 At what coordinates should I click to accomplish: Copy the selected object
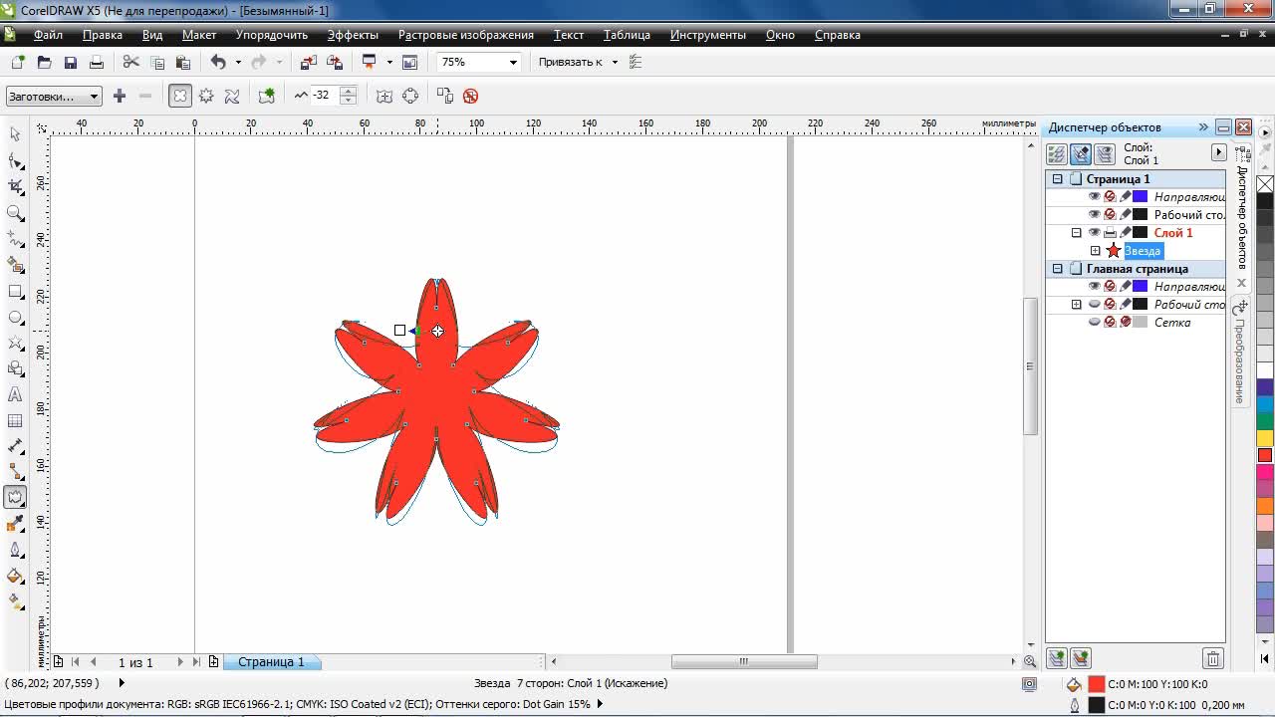(156, 62)
